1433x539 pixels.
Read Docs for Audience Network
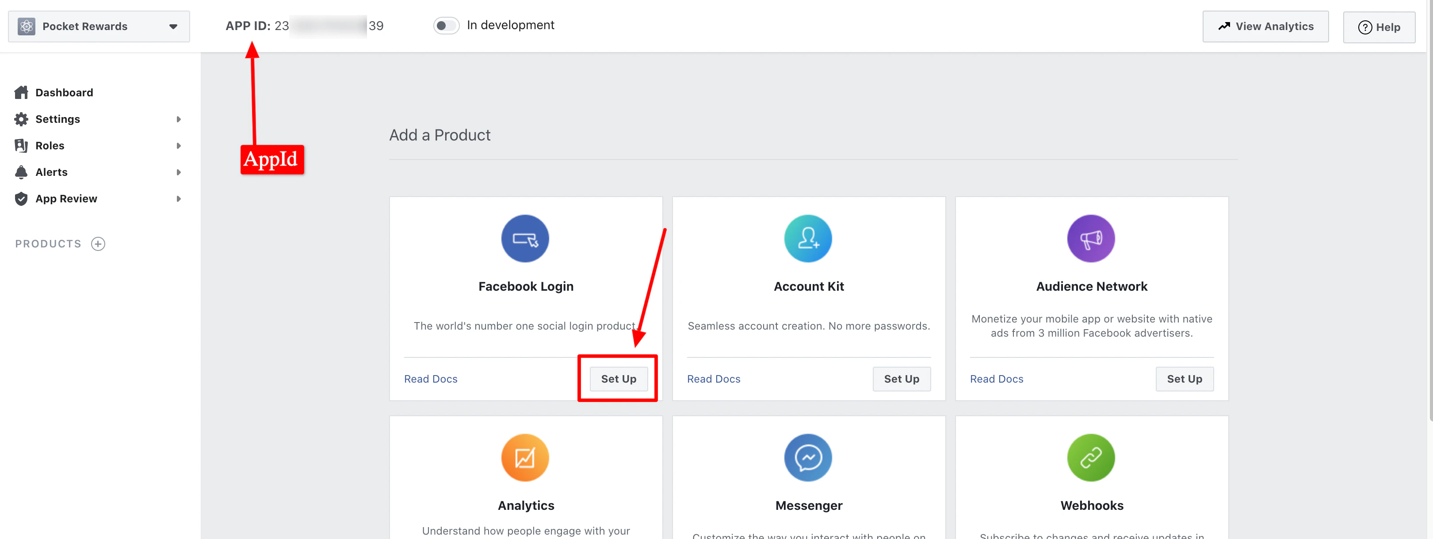(x=996, y=379)
